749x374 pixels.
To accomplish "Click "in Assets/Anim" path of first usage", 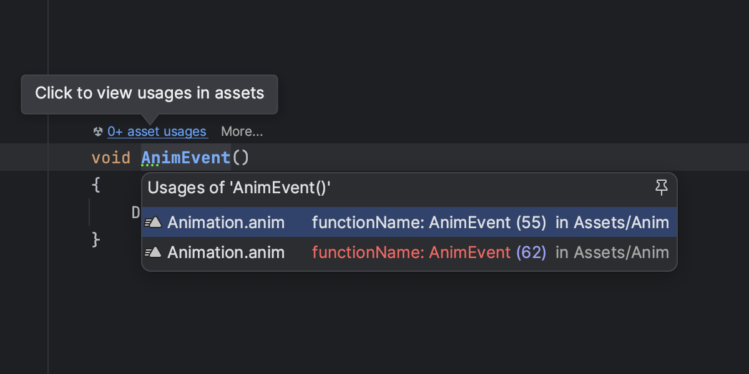I will (612, 223).
